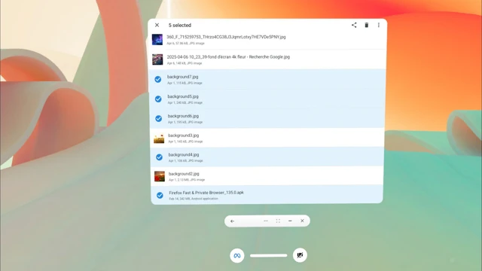Toggle the camera-off button
This screenshot has height=271, width=482.
[x=300, y=255]
